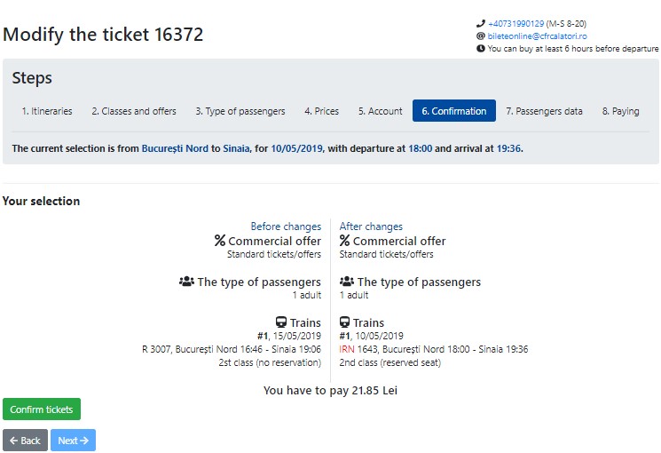The image size is (661, 453).
Task: Click the at-sign email icon
Action: pos(481,36)
